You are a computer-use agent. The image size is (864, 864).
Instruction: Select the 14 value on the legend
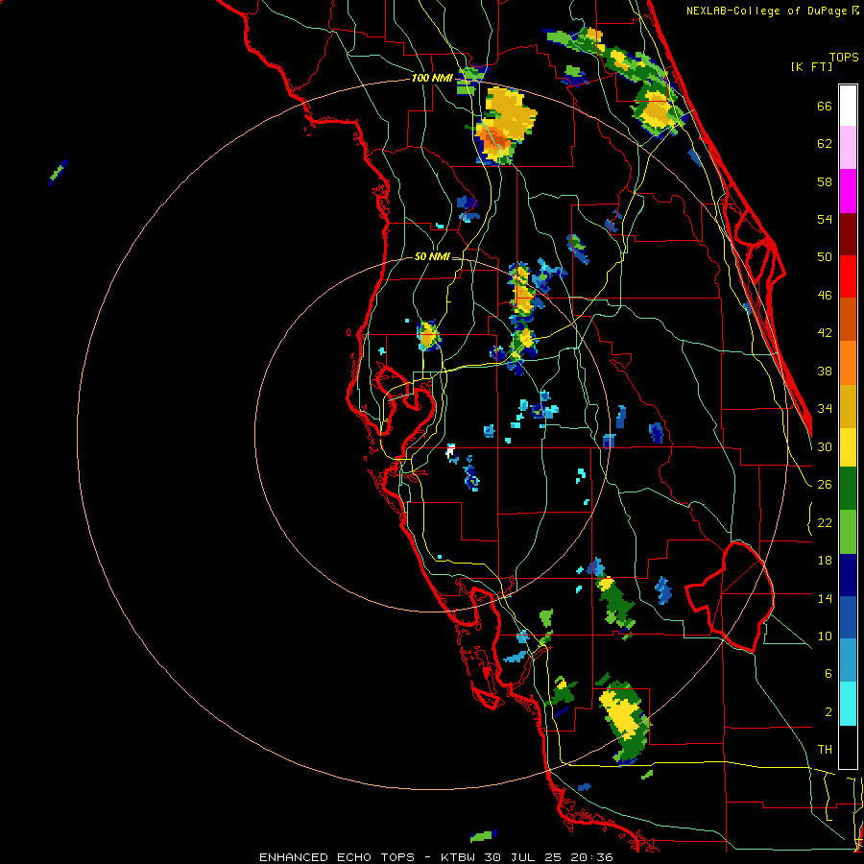coord(825,598)
